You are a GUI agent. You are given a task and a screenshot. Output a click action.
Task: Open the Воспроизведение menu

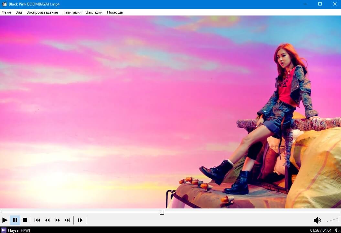42,12
